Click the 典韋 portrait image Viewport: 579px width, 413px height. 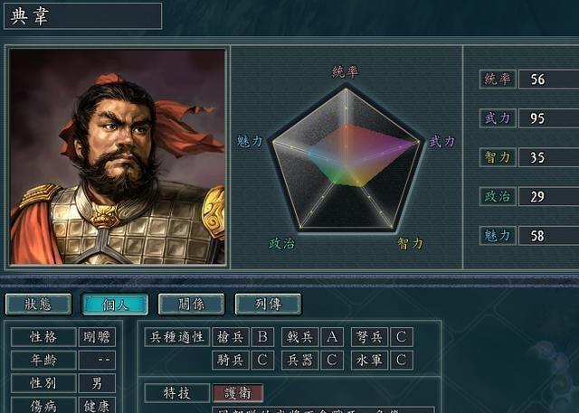(x=117, y=156)
